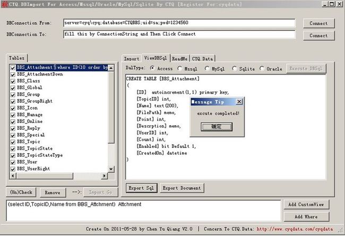Minimize the CYQ.DBImport window

[325, 4]
